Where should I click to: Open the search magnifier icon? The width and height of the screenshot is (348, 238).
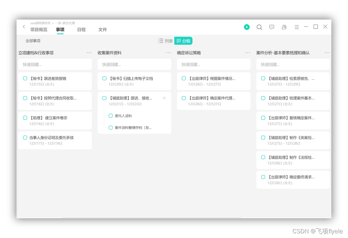259,27
